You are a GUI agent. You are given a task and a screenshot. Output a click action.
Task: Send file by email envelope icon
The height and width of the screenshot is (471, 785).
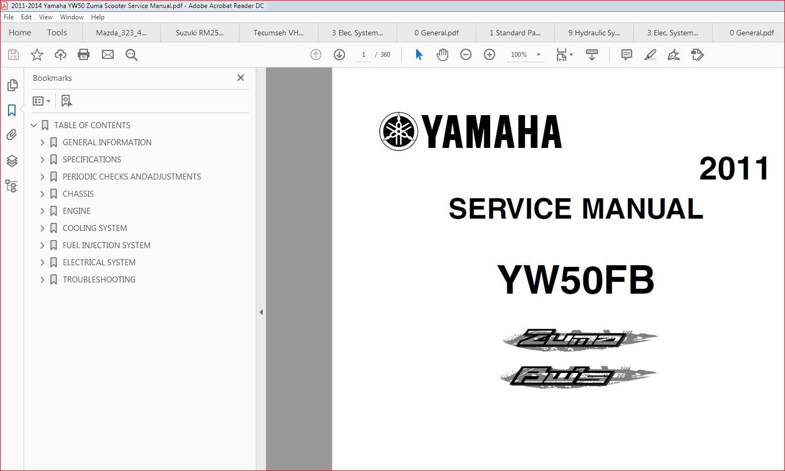tap(108, 55)
